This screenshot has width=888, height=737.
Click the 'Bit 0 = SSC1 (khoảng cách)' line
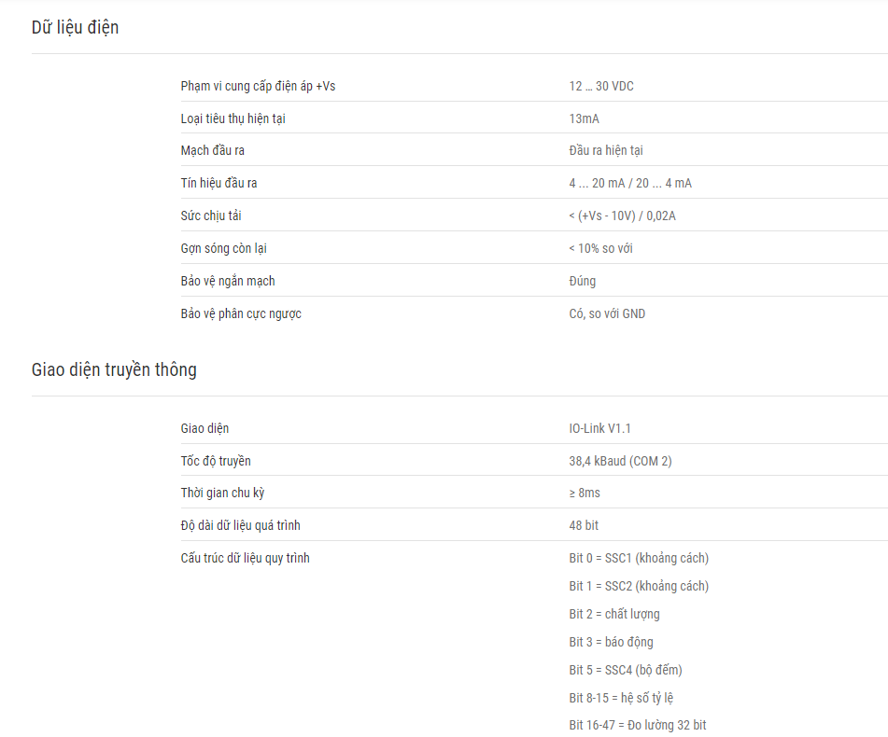[639, 558]
